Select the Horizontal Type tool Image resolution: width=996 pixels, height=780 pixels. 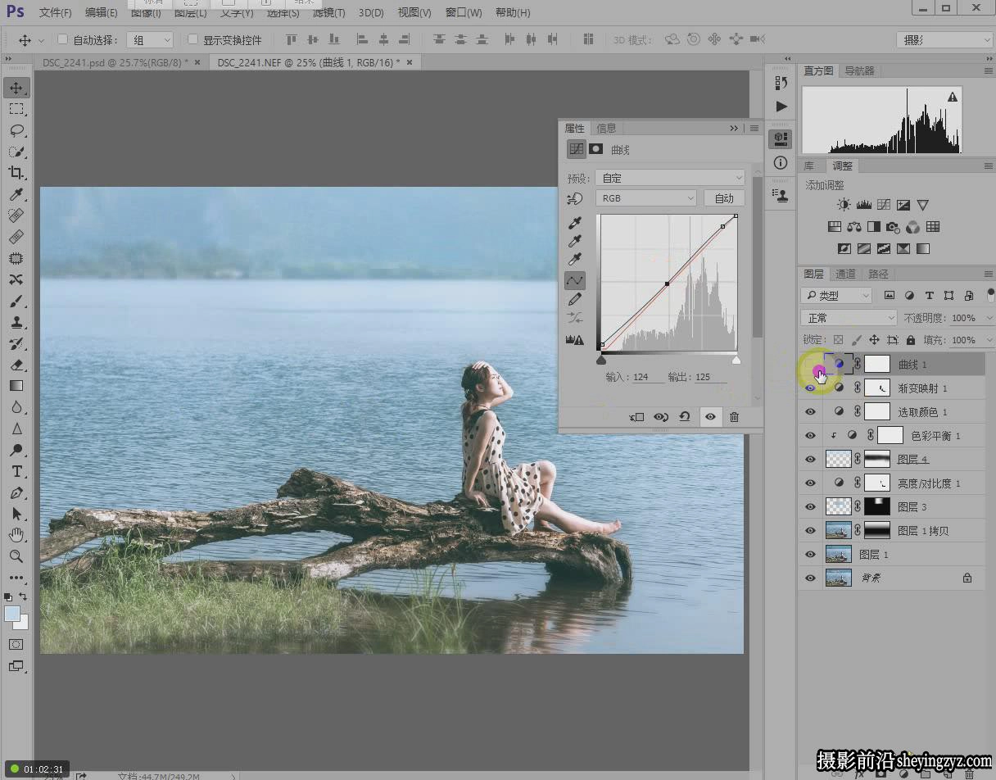(x=16, y=471)
